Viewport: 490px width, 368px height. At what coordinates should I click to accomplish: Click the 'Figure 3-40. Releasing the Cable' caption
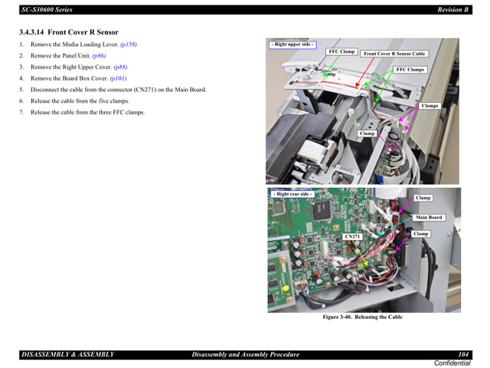[362, 317]
